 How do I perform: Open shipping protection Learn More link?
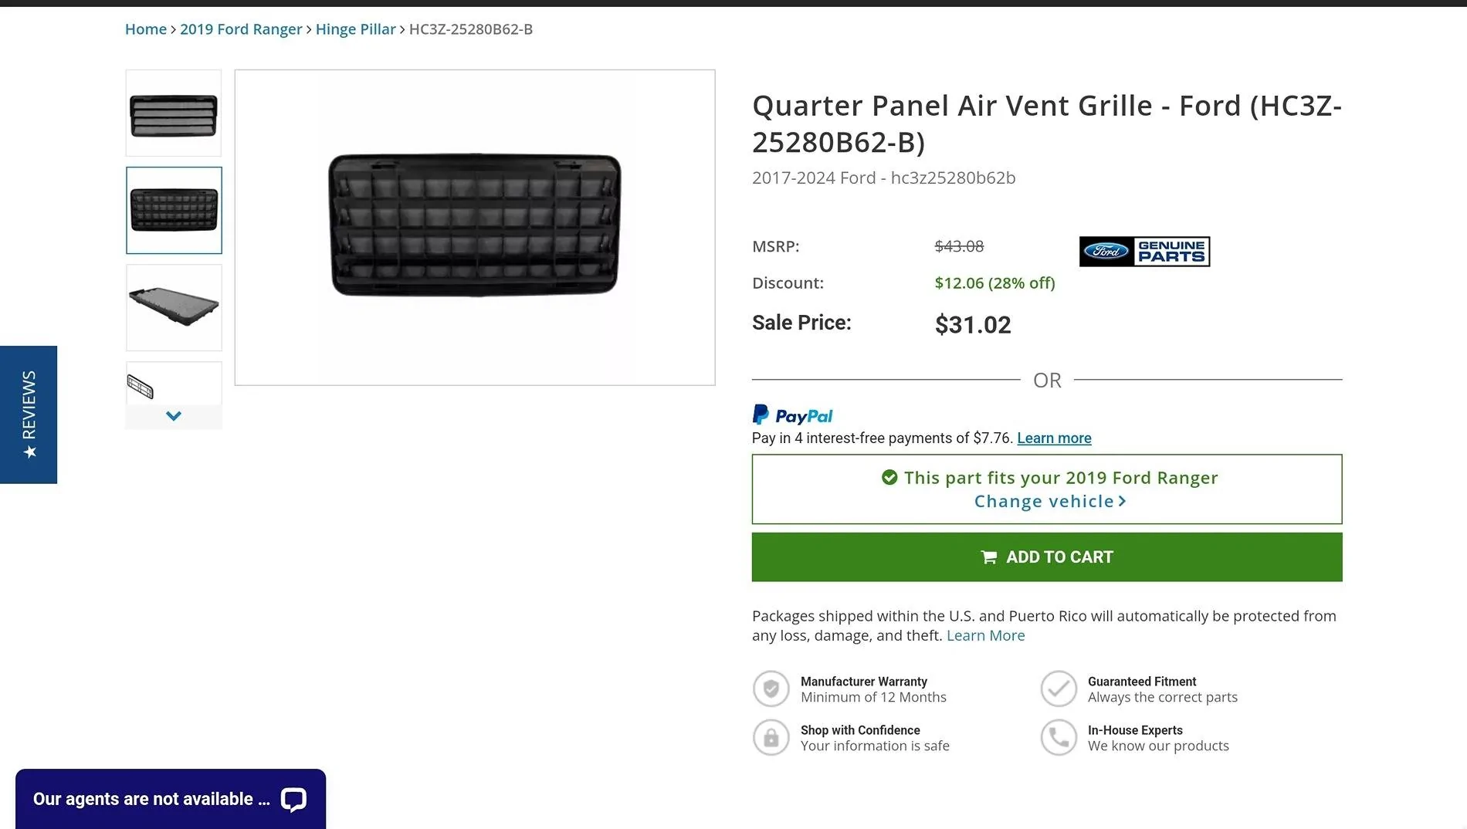pos(985,635)
